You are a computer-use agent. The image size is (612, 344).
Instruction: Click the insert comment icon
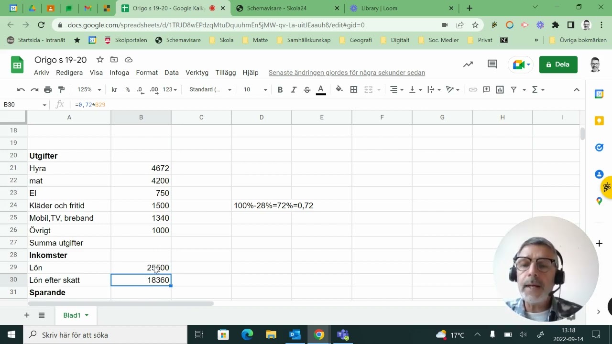(486, 89)
